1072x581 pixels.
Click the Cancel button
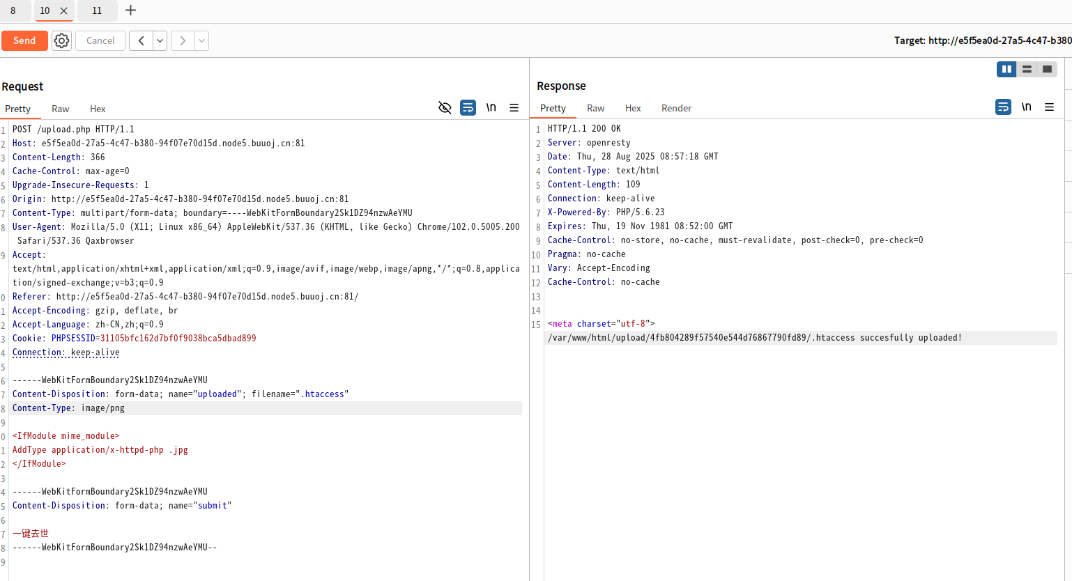[100, 40]
